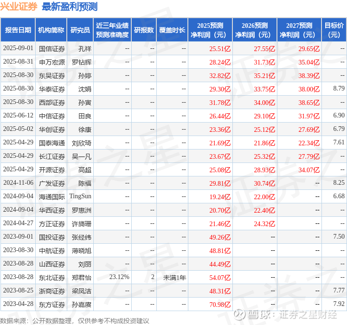The height and width of the screenshot is (325, 347).
Task: Click the 70.98亿 profit forecast
Action: pyautogui.click(x=220, y=305)
